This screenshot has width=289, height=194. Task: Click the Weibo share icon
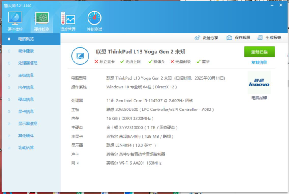[x=197, y=38]
